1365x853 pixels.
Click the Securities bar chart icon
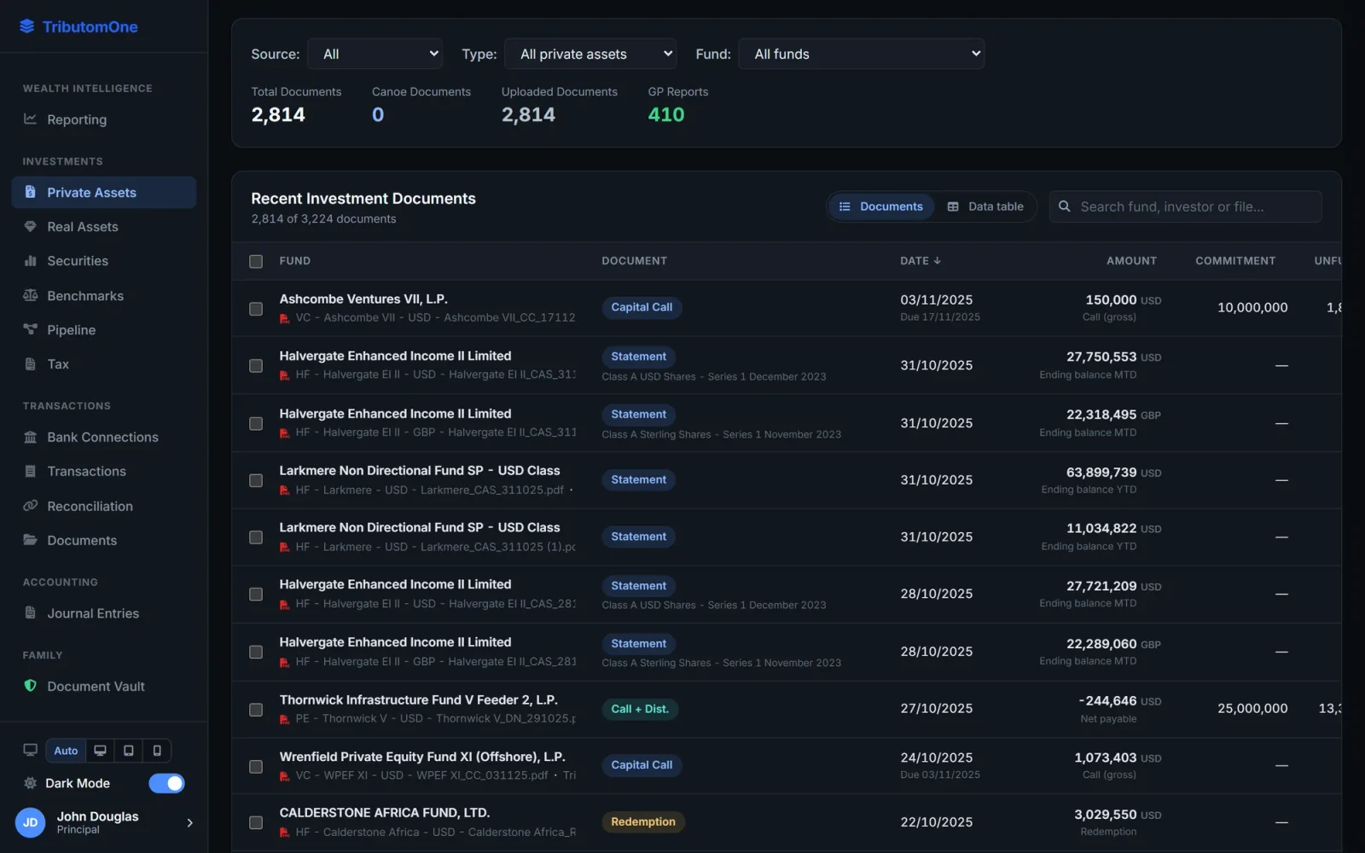[30, 261]
